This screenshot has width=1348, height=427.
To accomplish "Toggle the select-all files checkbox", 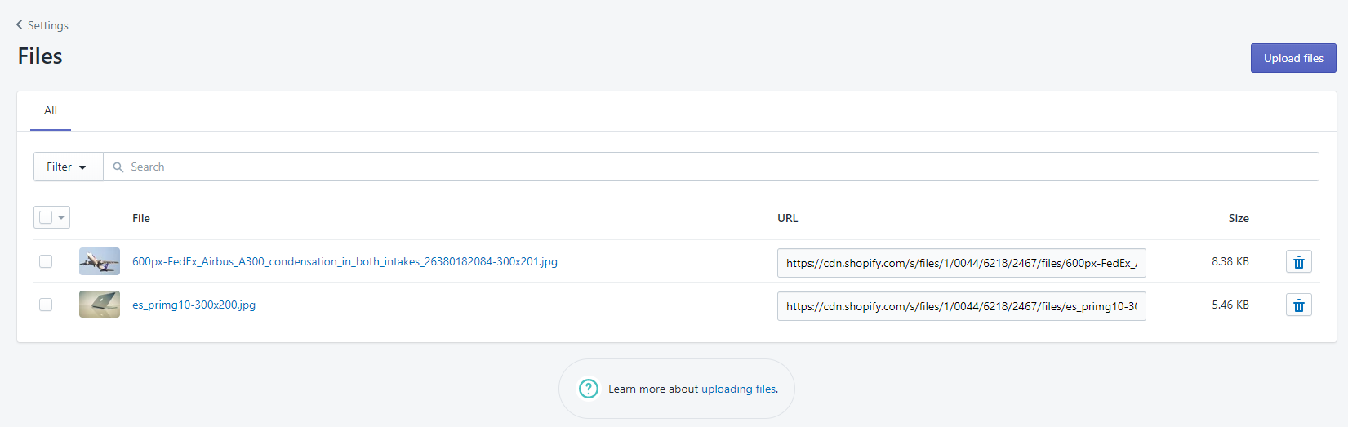I will click(46, 217).
